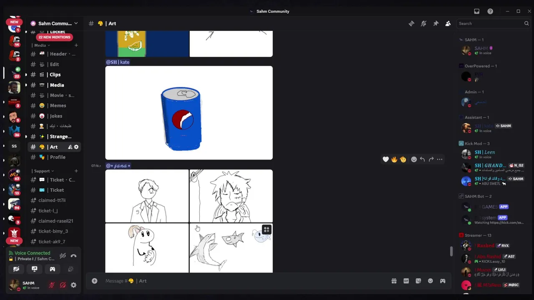Toggle noise suppression in voice panel
534x300 pixels.
(x=63, y=256)
